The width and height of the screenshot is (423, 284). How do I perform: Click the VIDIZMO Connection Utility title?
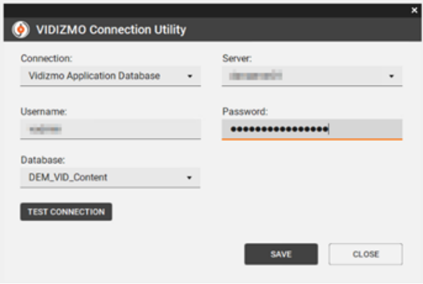tap(111, 29)
